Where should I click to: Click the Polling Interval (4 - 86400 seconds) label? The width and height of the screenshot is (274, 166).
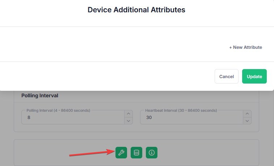pos(58,110)
